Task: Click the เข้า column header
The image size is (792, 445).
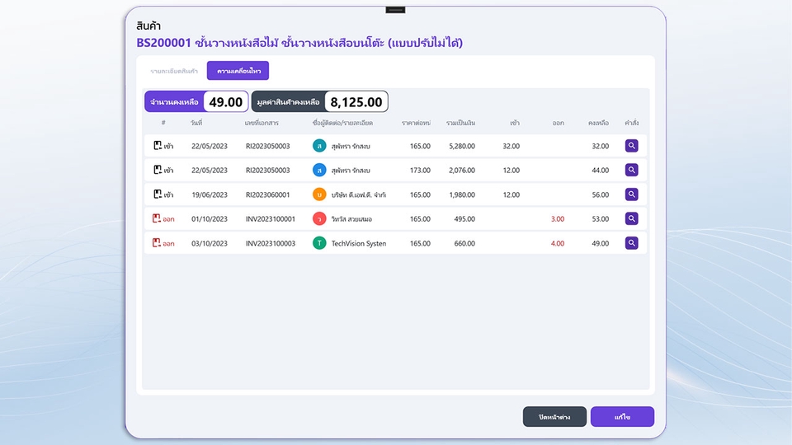Action: coord(515,123)
